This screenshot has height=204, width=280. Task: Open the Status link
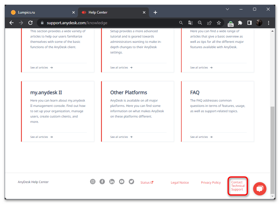[147, 182]
